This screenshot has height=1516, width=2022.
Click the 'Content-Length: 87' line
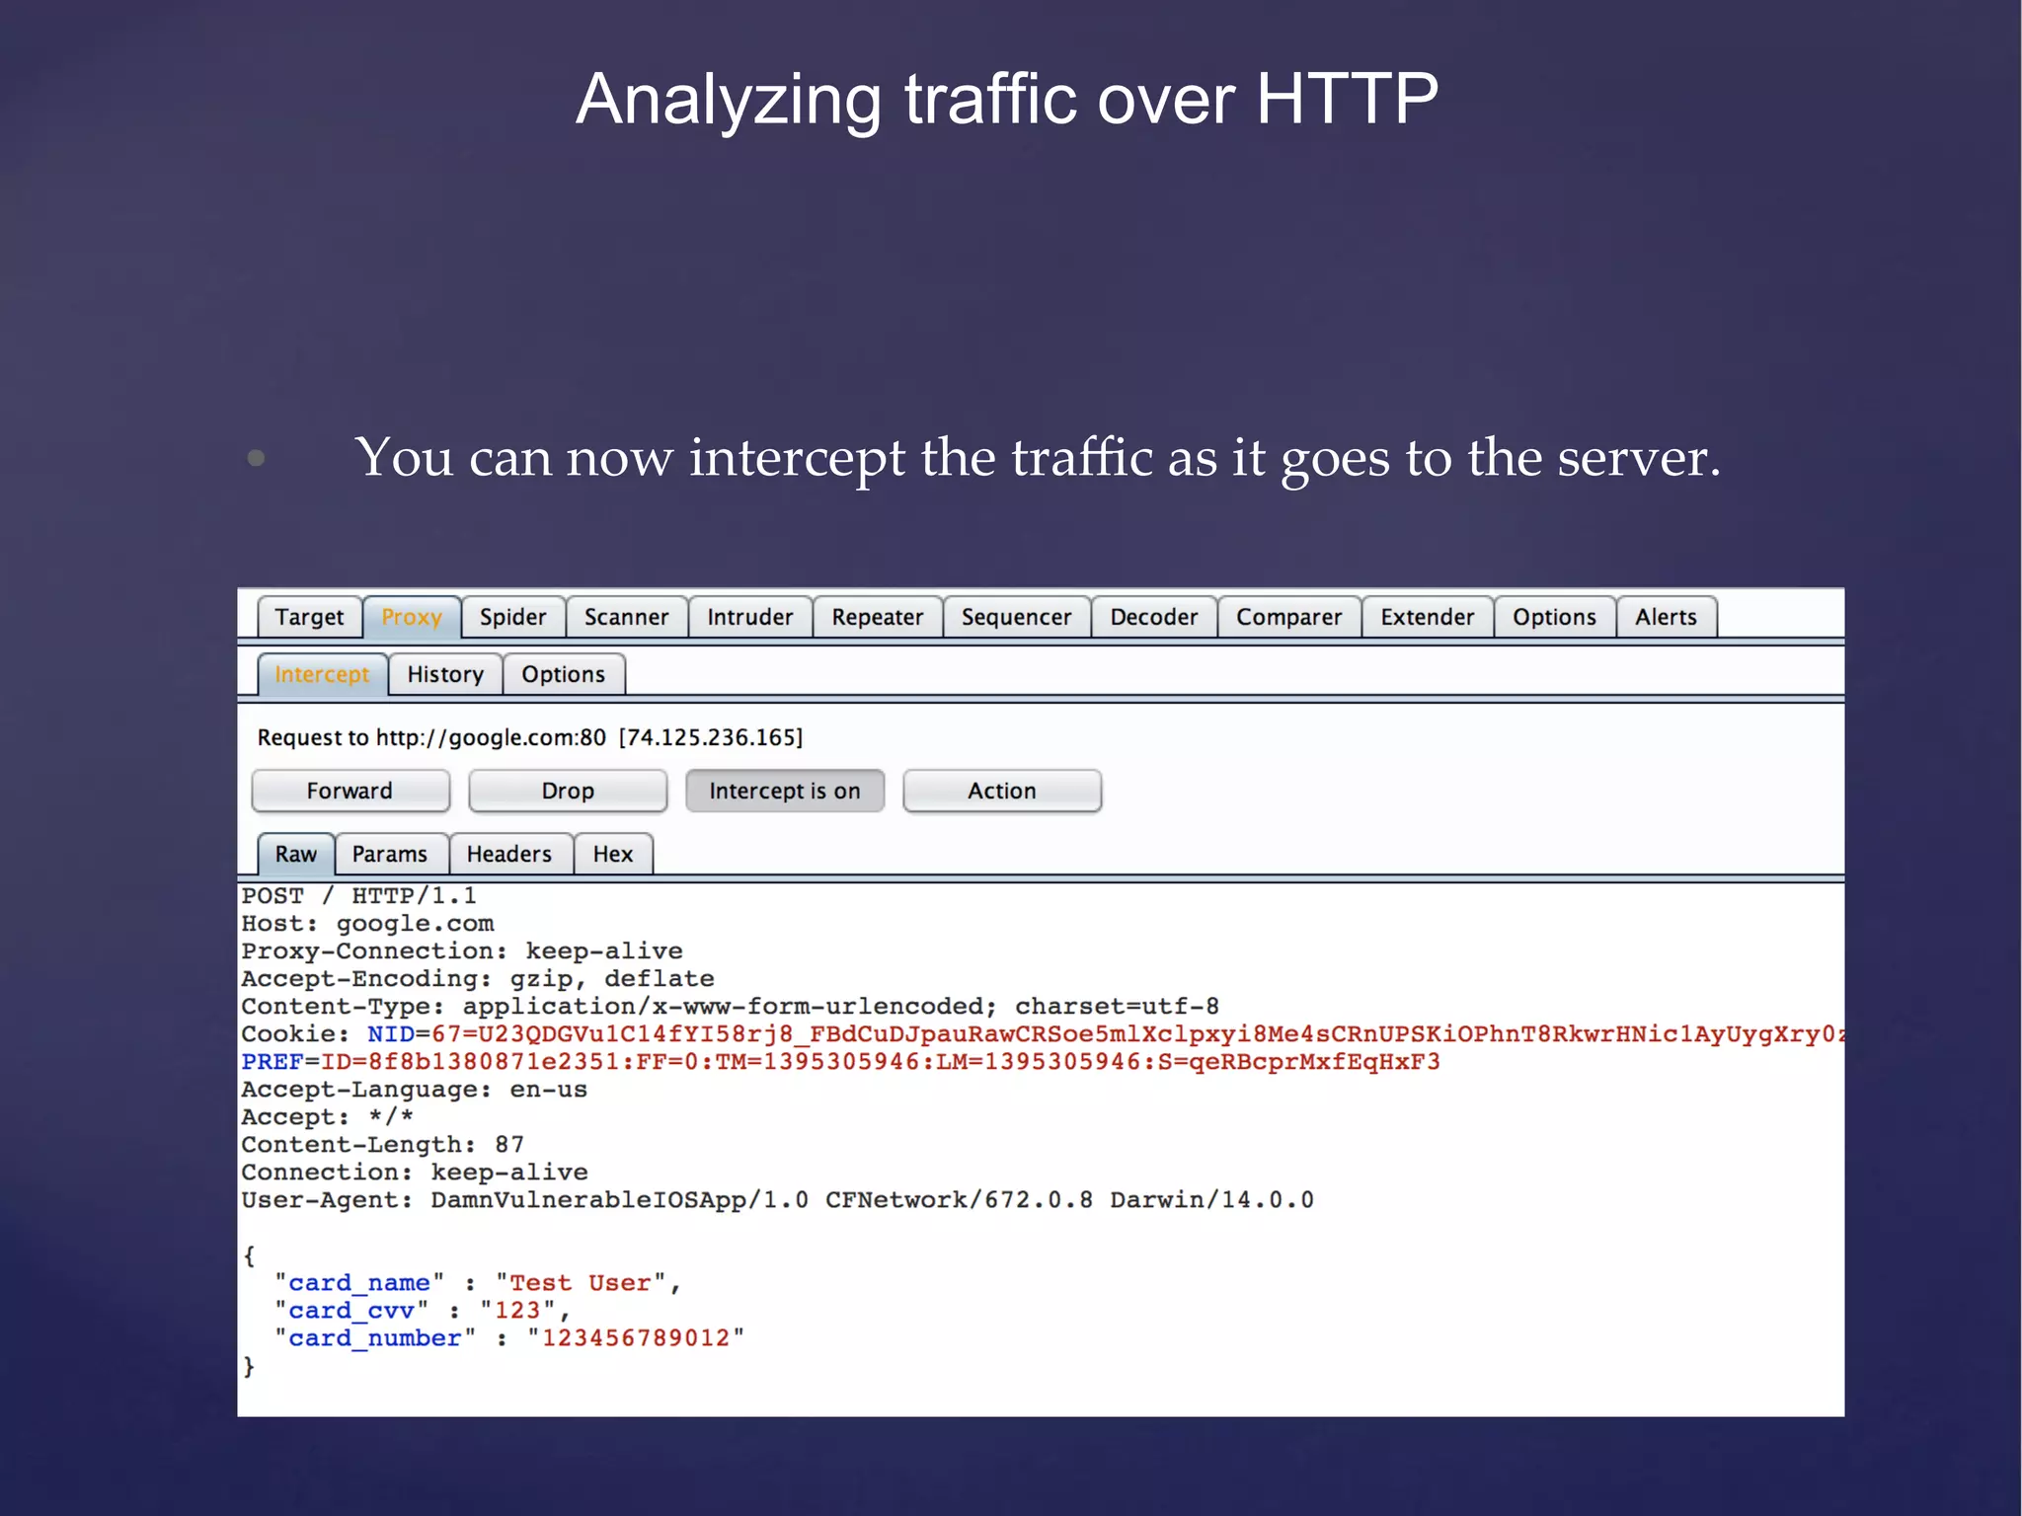click(383, 1144)
